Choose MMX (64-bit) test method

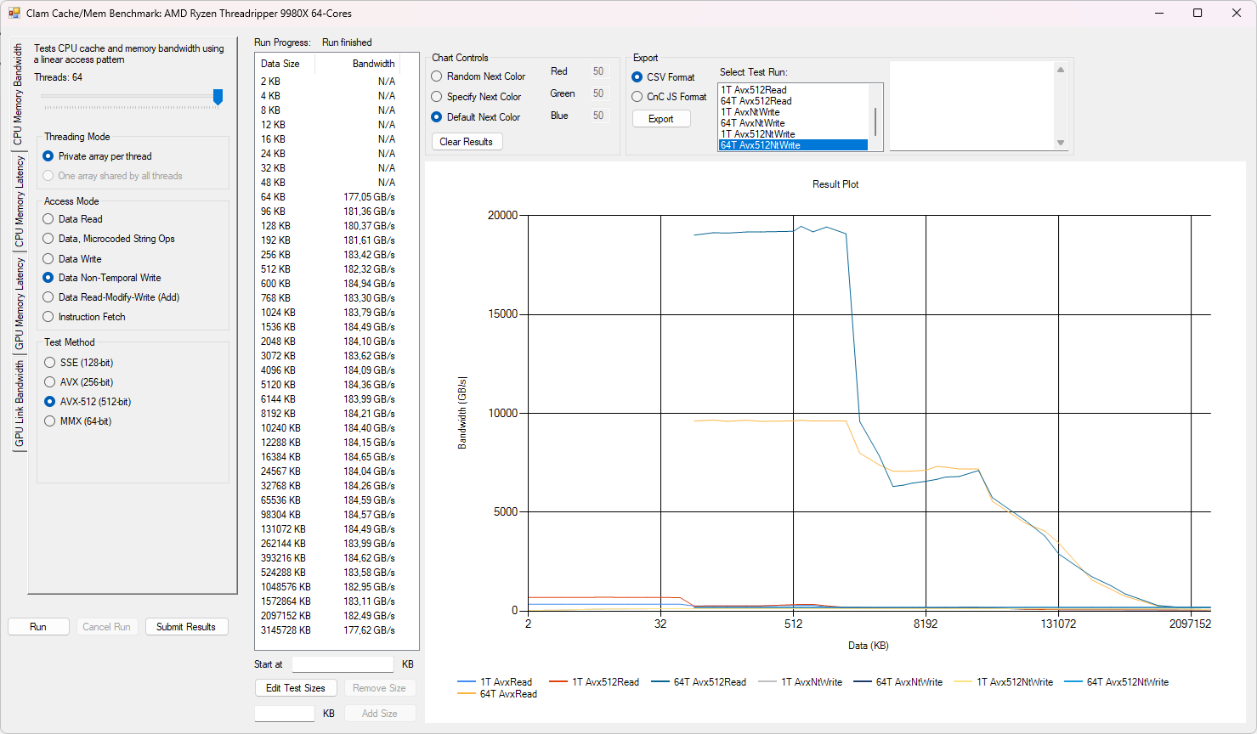point(78,421)
